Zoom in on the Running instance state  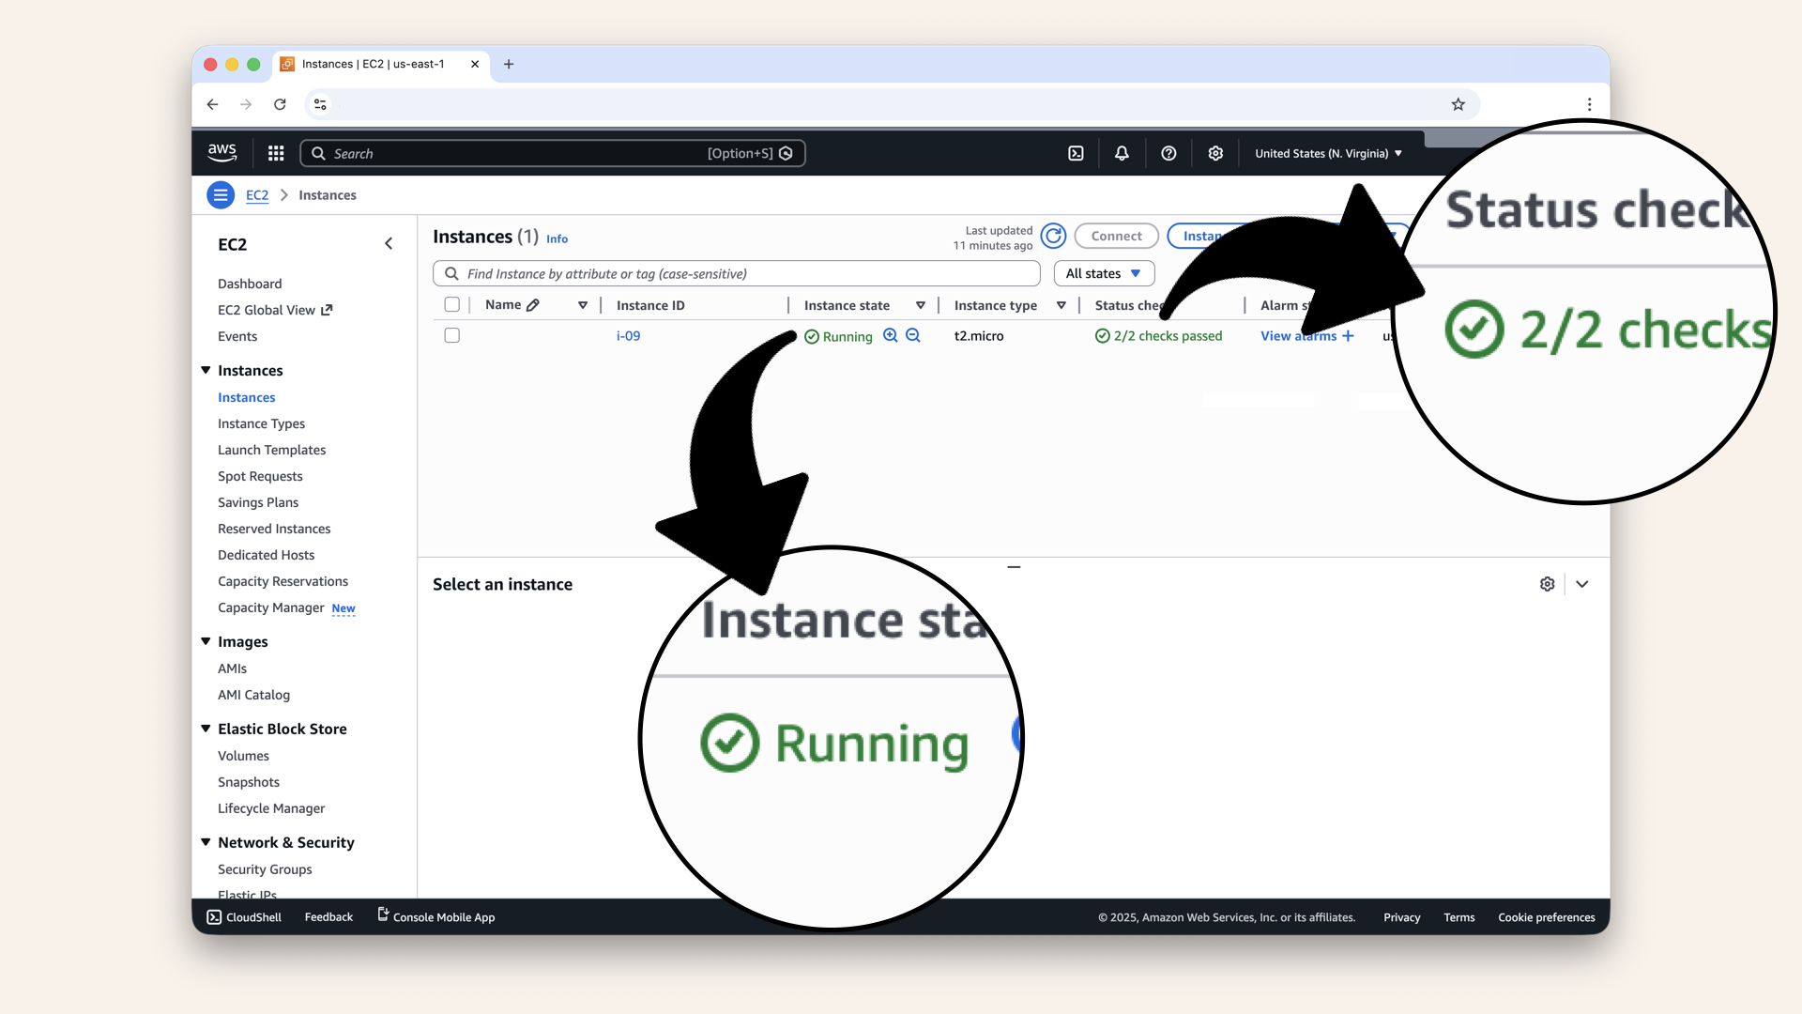pos(890,335)
